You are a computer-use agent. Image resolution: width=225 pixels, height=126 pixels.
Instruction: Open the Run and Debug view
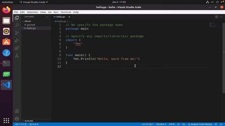coord(17,41)
